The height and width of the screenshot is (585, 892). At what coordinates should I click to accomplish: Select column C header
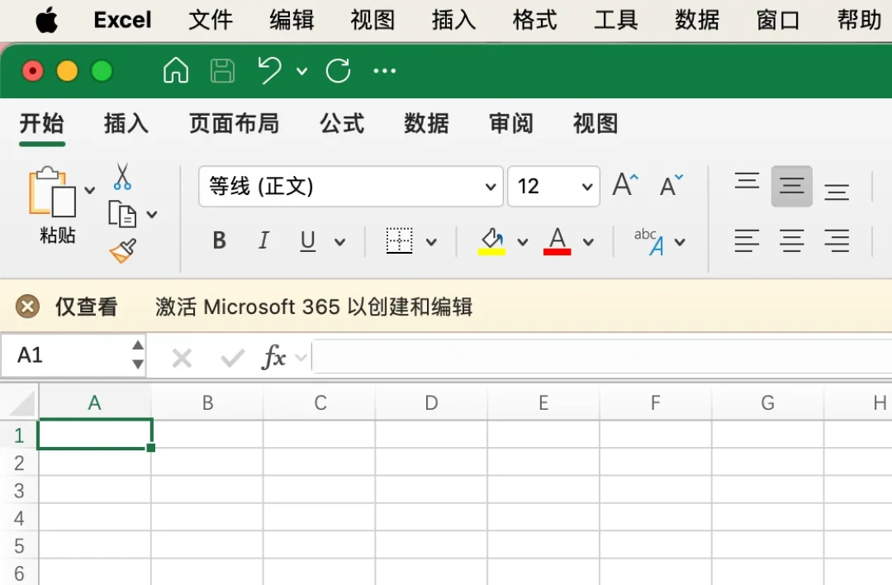click(320, 402)
